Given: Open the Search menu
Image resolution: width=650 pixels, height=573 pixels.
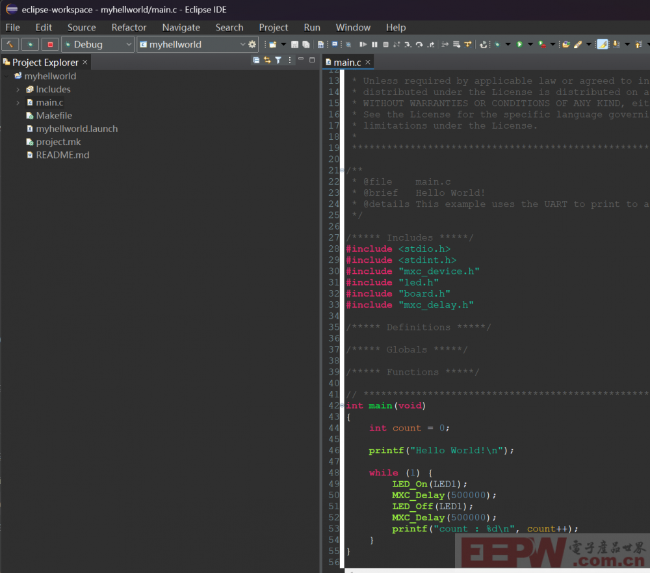Looking at the screenshot, I should (x=229, y=27).
